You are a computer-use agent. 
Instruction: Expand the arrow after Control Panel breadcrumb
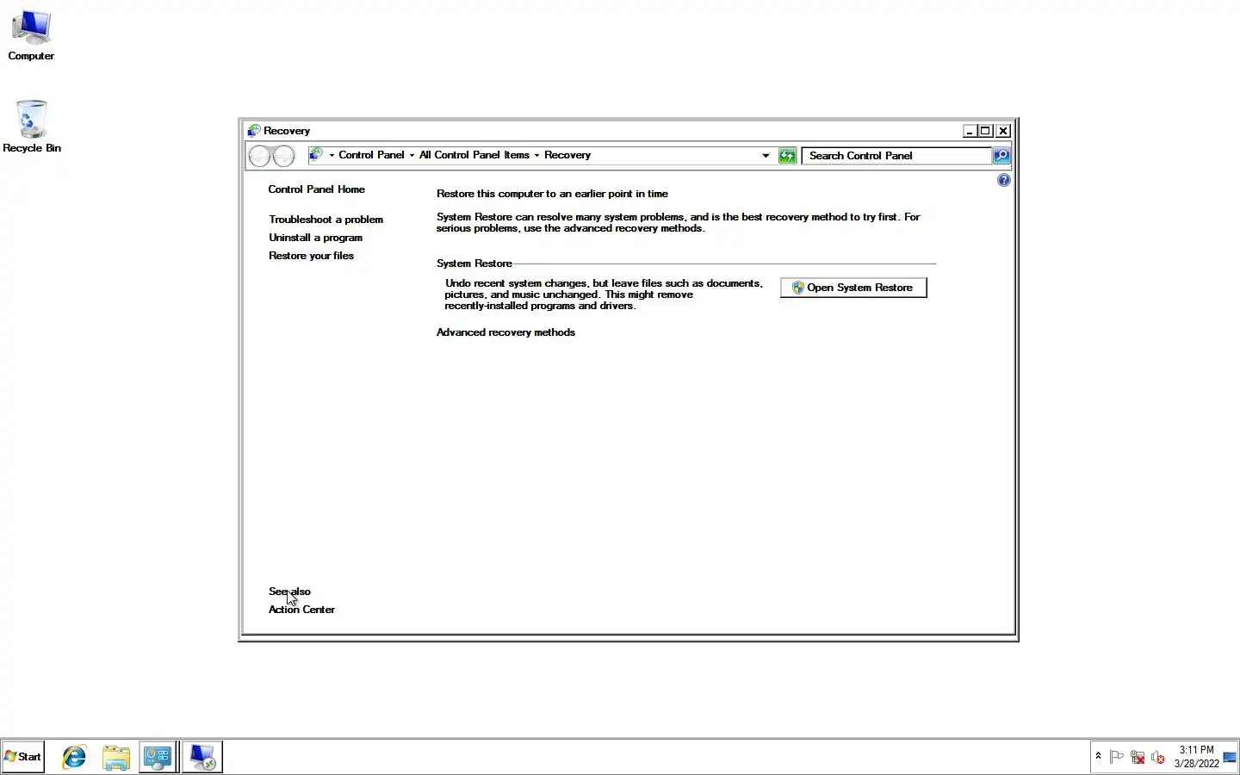point(412,156)
